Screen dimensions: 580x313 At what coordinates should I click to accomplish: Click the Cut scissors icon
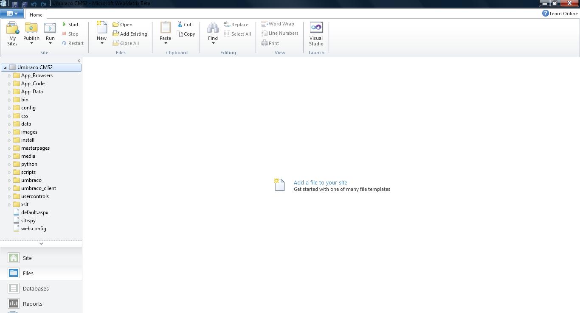tap(180, 25)
